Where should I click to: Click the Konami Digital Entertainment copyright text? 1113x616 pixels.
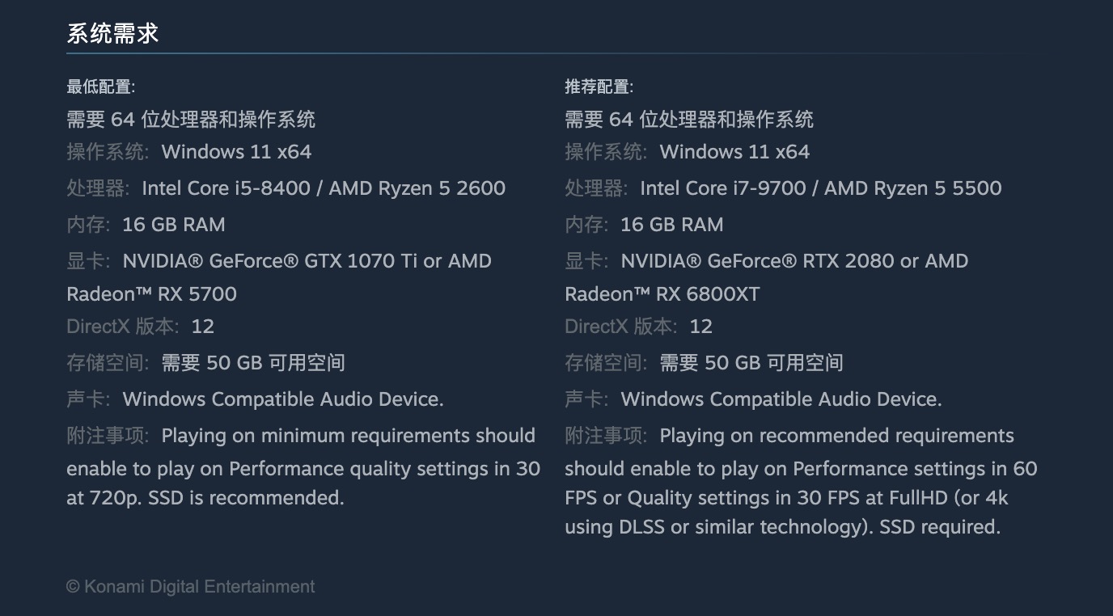[191, 587]
